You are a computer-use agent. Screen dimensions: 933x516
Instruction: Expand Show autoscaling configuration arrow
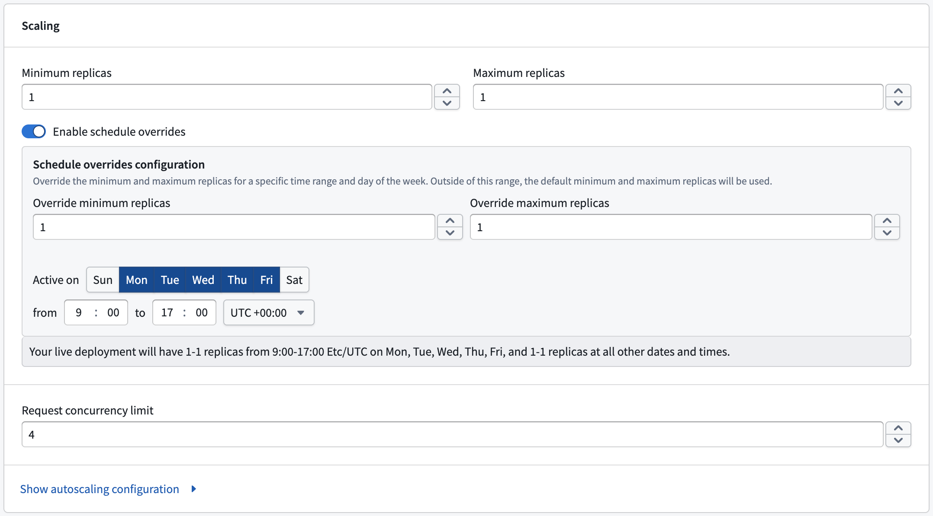coord(194,489)
